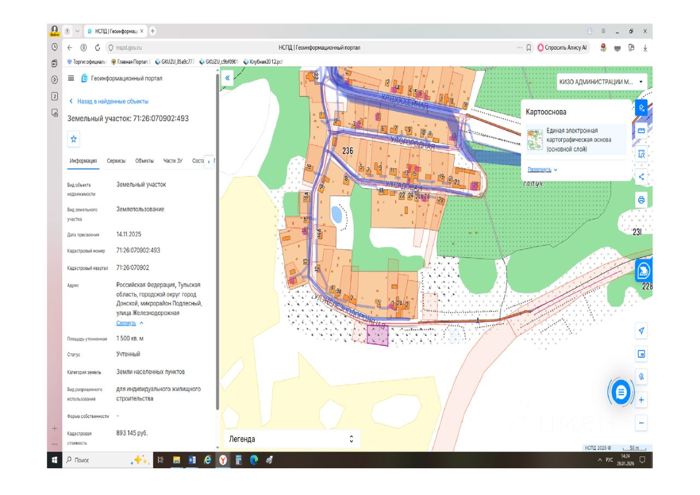
Task: Center the map on my location arrow
Action: pos(641,330)
